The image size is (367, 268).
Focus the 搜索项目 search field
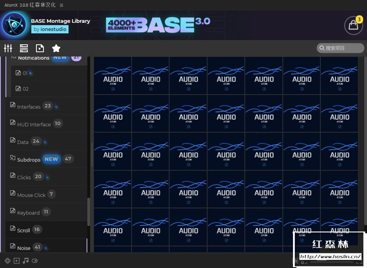coord(340,48)
